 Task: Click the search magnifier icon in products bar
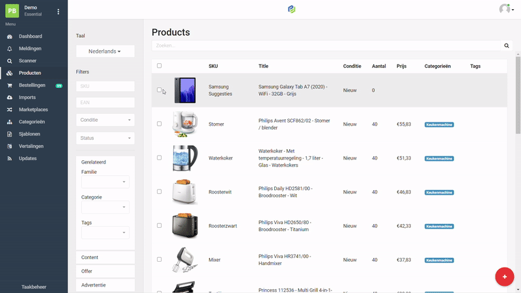coord(507,46)
